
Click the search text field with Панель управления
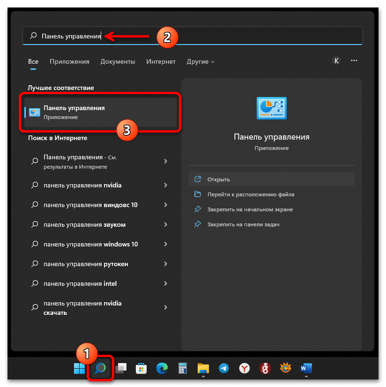tap(193, 36)
